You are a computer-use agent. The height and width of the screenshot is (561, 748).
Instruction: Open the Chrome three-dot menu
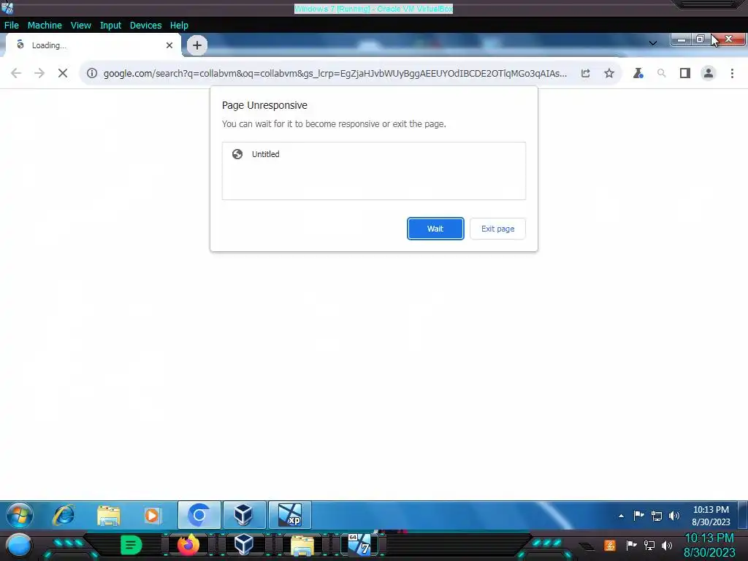tap(732, 73)
